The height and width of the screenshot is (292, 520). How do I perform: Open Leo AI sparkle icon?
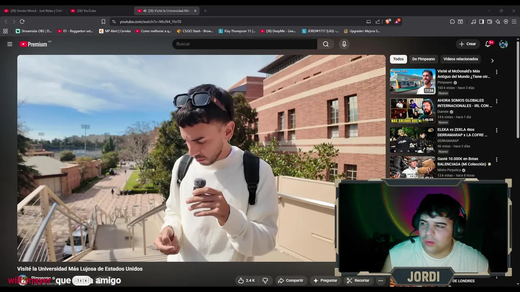(x=498, y=21)
